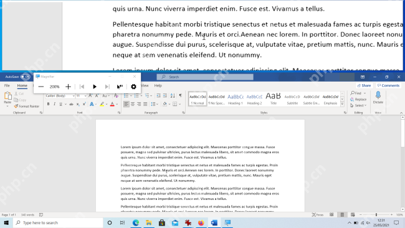Viewport: 405px width, 228px height.
Task: Expand the Numbering list dropdown arrow
Action: (x=141, y=96)
